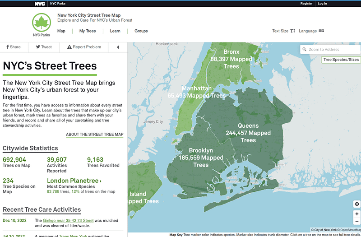The image size is (361, 237).
Task: Locate me using map target icon
Action: (356, 204)
